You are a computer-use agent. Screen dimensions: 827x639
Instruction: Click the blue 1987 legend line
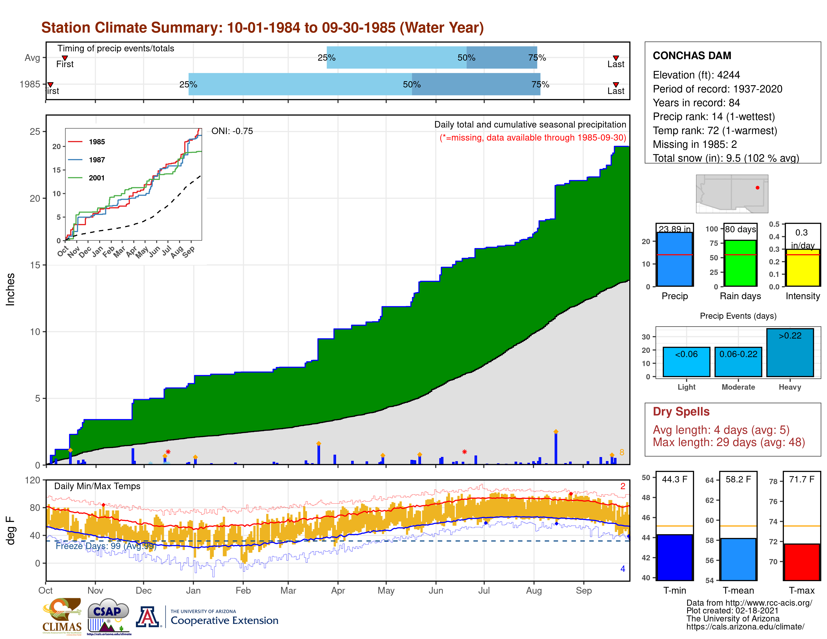[x=75, y=160]
